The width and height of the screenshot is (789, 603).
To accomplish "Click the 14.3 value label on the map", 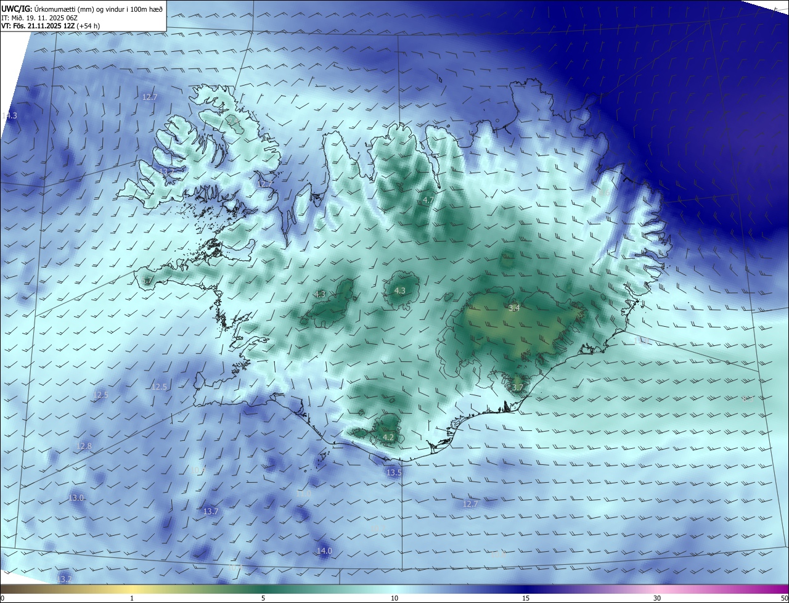I will (9, 116).
